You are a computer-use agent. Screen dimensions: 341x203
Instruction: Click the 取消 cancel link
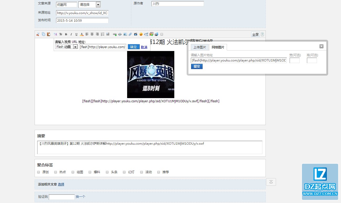[x=144, y=47]
